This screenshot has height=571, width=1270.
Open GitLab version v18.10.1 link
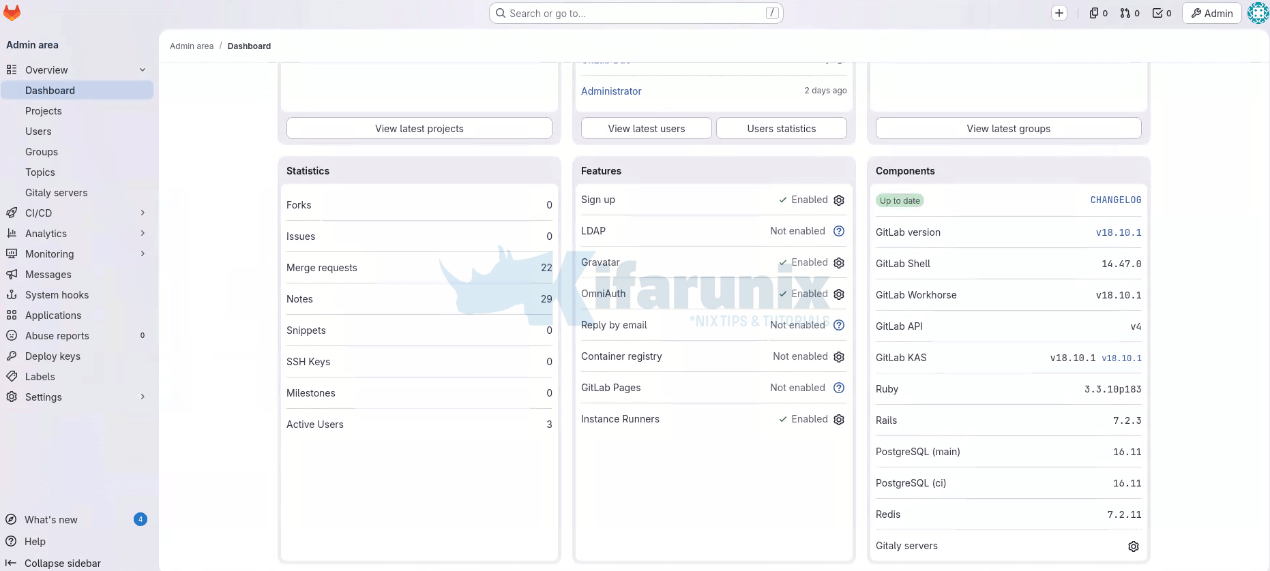[x=1119, y=232]
